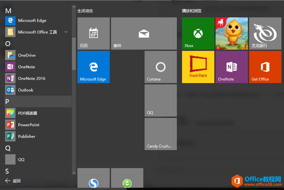Open the Cortana tile

point(160,67)
